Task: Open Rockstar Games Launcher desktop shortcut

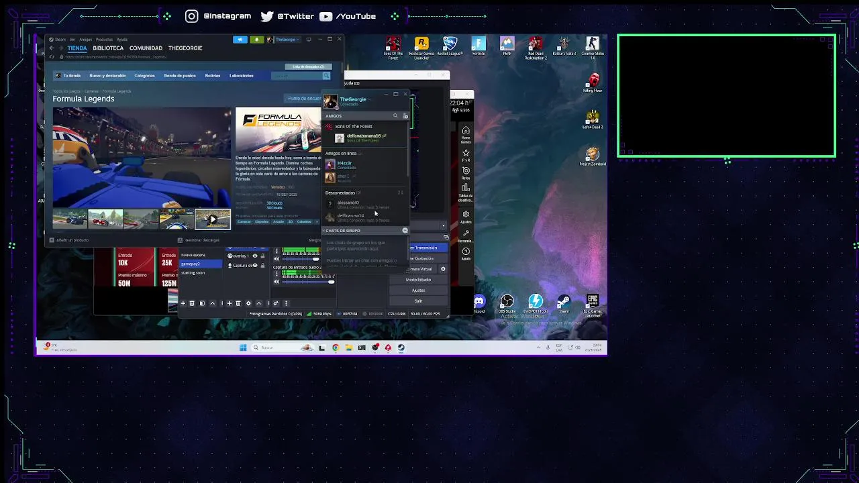Action: coord(421,48)
